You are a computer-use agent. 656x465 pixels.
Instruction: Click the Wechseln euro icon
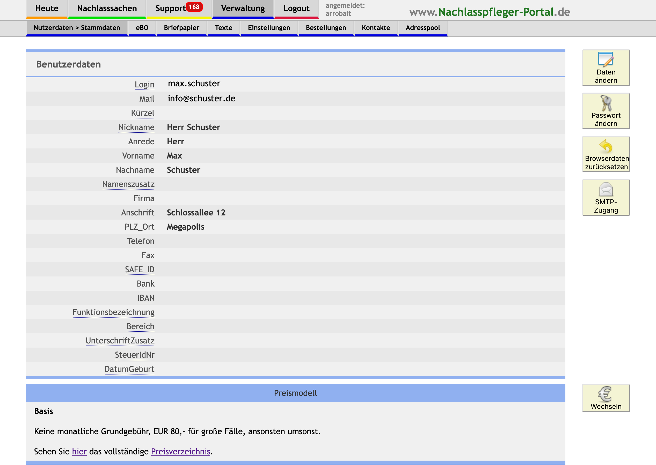coord(605,394)
